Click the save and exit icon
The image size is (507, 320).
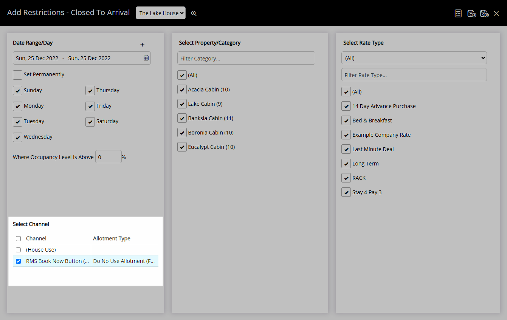pos(484,13)
